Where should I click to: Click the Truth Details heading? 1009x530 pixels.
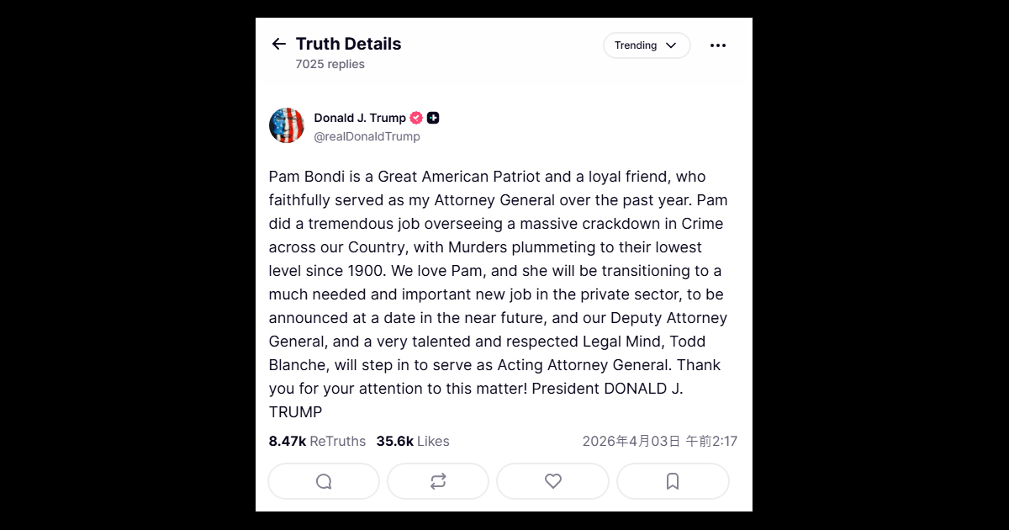(x=348, y=44)
